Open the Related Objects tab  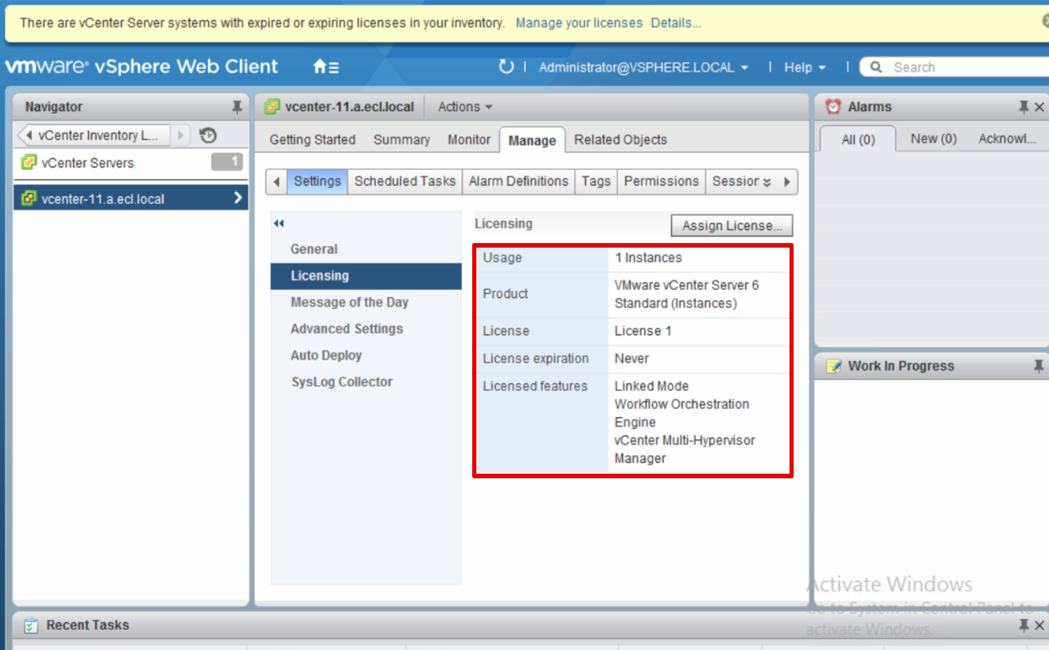point(621,140)
